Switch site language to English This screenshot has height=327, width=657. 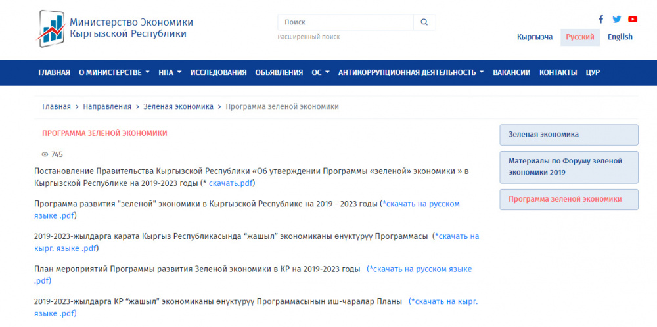click(620, 37)
